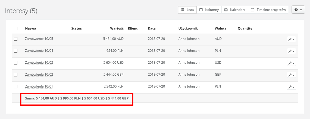Switch to Kolumny view
The width and height of the screenshot is (310, 119).
coord(209,10)
